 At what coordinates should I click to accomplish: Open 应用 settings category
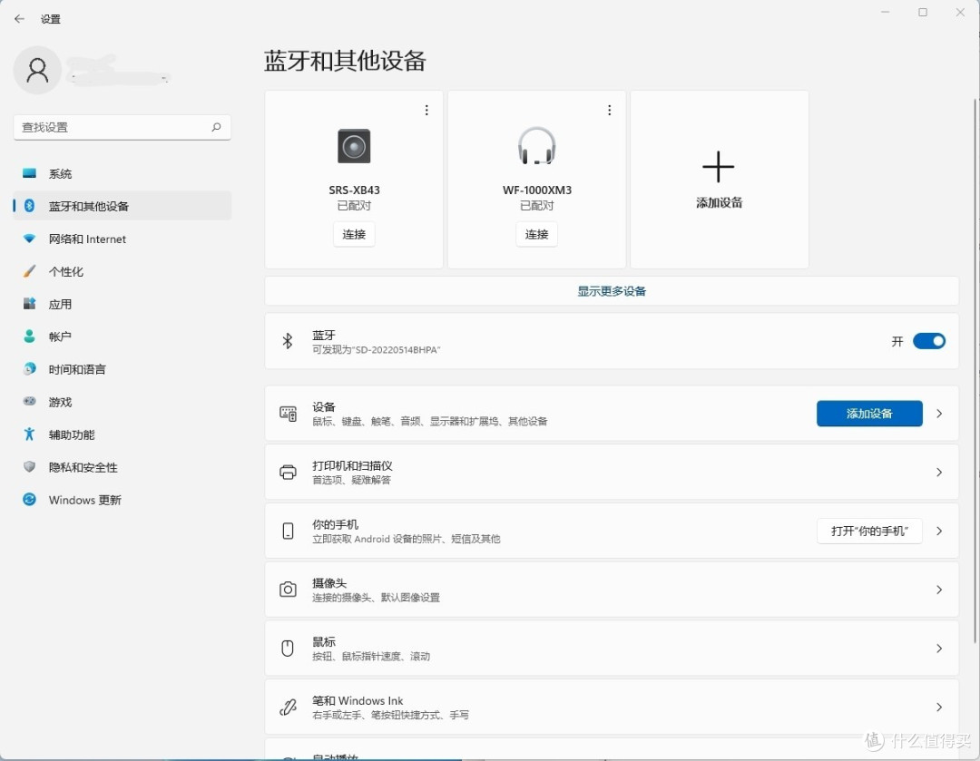point(122,304)
